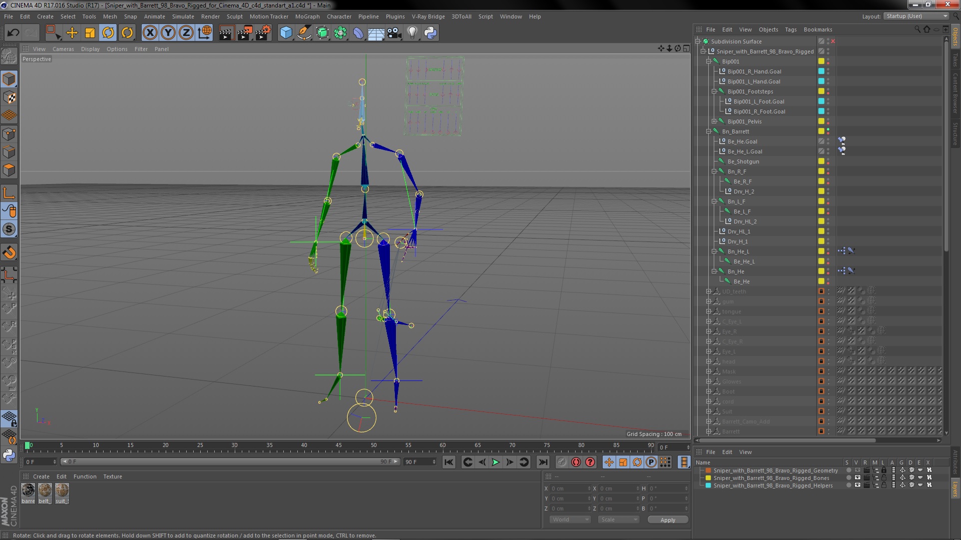Select the Rotate tool
Image resolution: width=961 pixels, height=540 pixels.
coord(108,33)
